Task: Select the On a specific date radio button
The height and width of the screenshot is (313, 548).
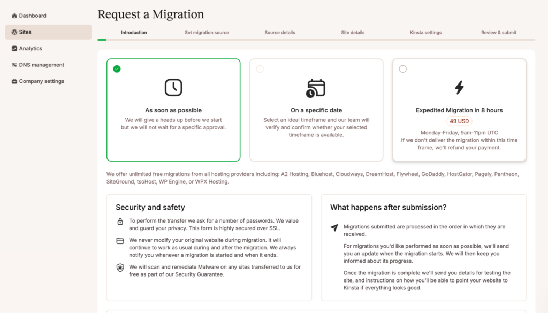Action: tap(260, 68)
